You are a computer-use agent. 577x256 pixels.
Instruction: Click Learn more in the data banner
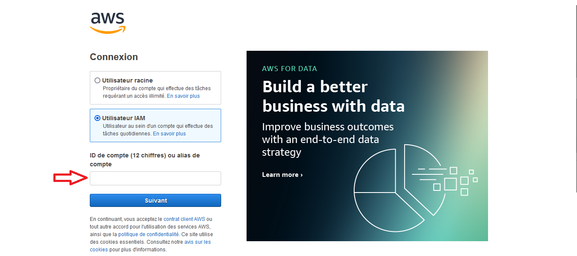coord(282,175)
